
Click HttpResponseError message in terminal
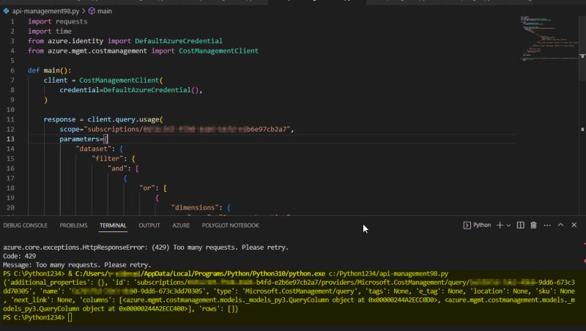click(x=146, y=248)
